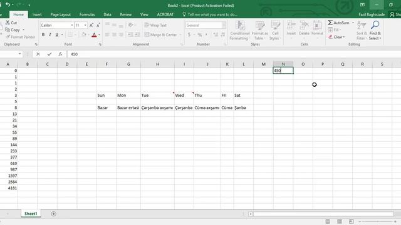The image size is (401, 225).
Task: Open the Home ribbon tab
Action: pyautogui.click(x=18, y=14)
